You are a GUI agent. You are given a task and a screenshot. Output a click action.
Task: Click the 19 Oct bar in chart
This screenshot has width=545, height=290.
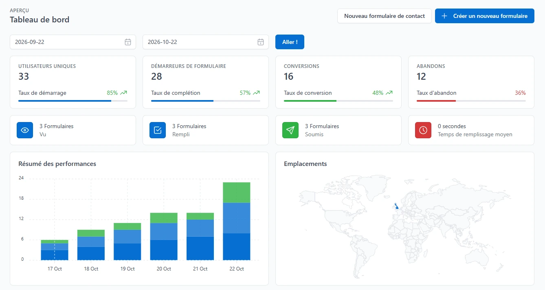(127, 242)
